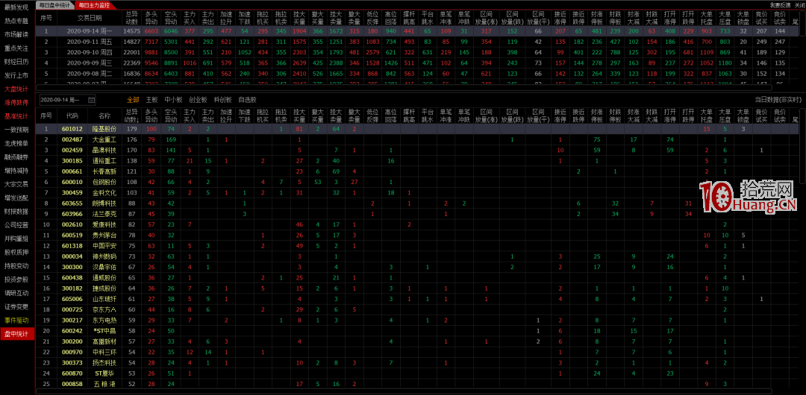Click the 2020-09-14 date input field
Viewport: 806px width, 395px height.
[x=67, y=100]
